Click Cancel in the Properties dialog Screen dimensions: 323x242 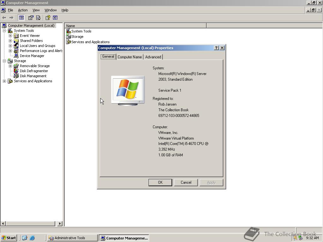(186, 182)
